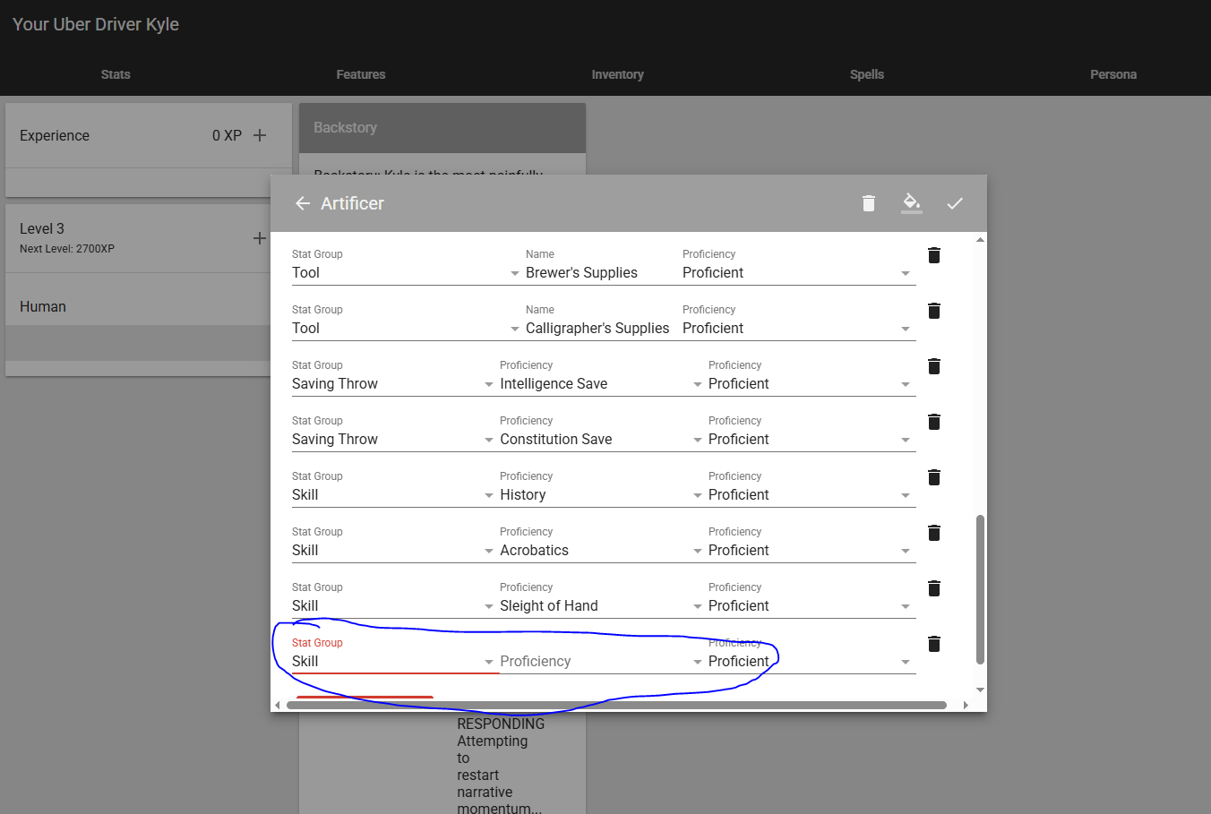Delete the Acrobatics skill row

point(934,533)
